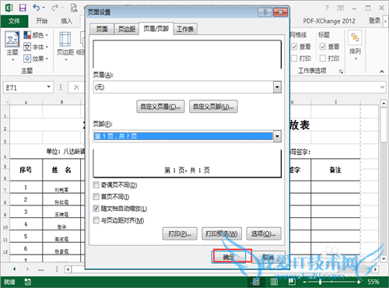Viewport: 389px width, 288px height.
Task: Open the 工作表选项 dialog launcher
Action: tap(341, 72)
